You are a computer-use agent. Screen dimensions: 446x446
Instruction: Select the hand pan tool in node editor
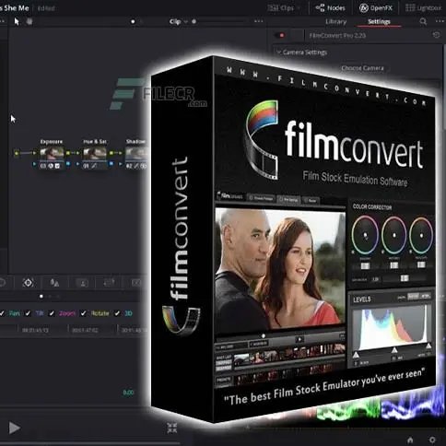coord(29,21)
